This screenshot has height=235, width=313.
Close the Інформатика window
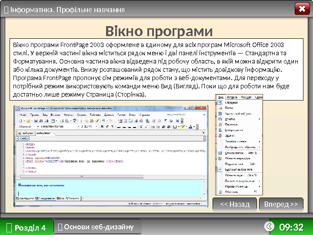coord(302,9)
